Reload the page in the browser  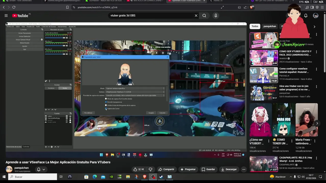pos(14,7)
